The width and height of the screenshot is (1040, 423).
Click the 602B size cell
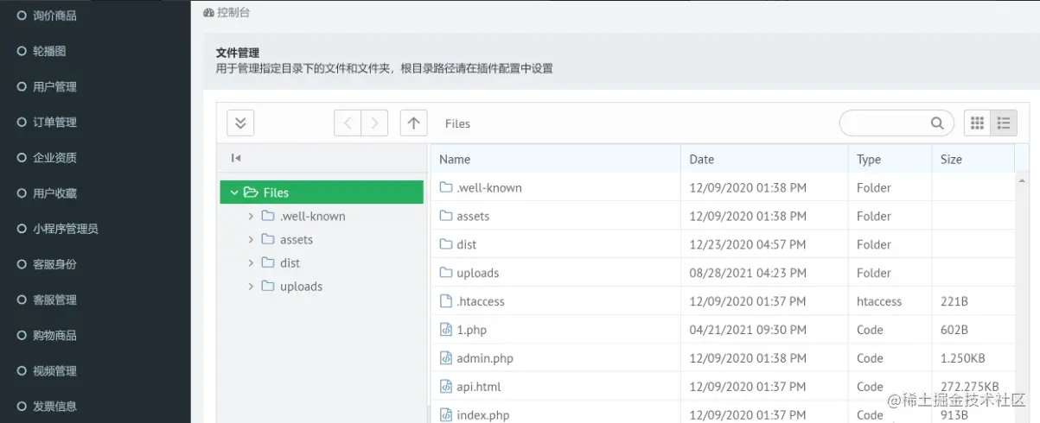tap(954, 330)
